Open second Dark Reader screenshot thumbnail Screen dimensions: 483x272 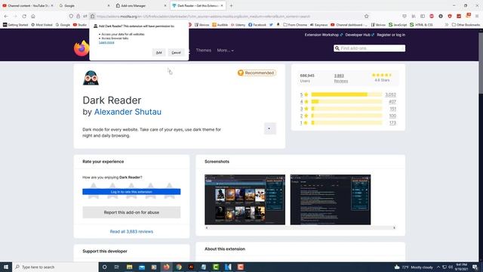331,199
